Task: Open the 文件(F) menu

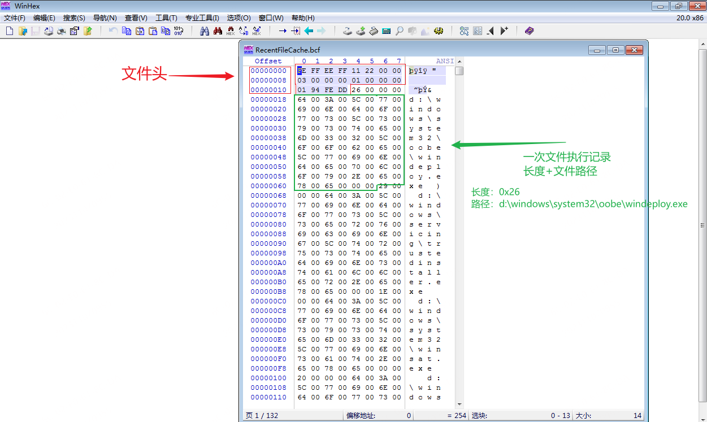Action: click(x=15, y=18)
